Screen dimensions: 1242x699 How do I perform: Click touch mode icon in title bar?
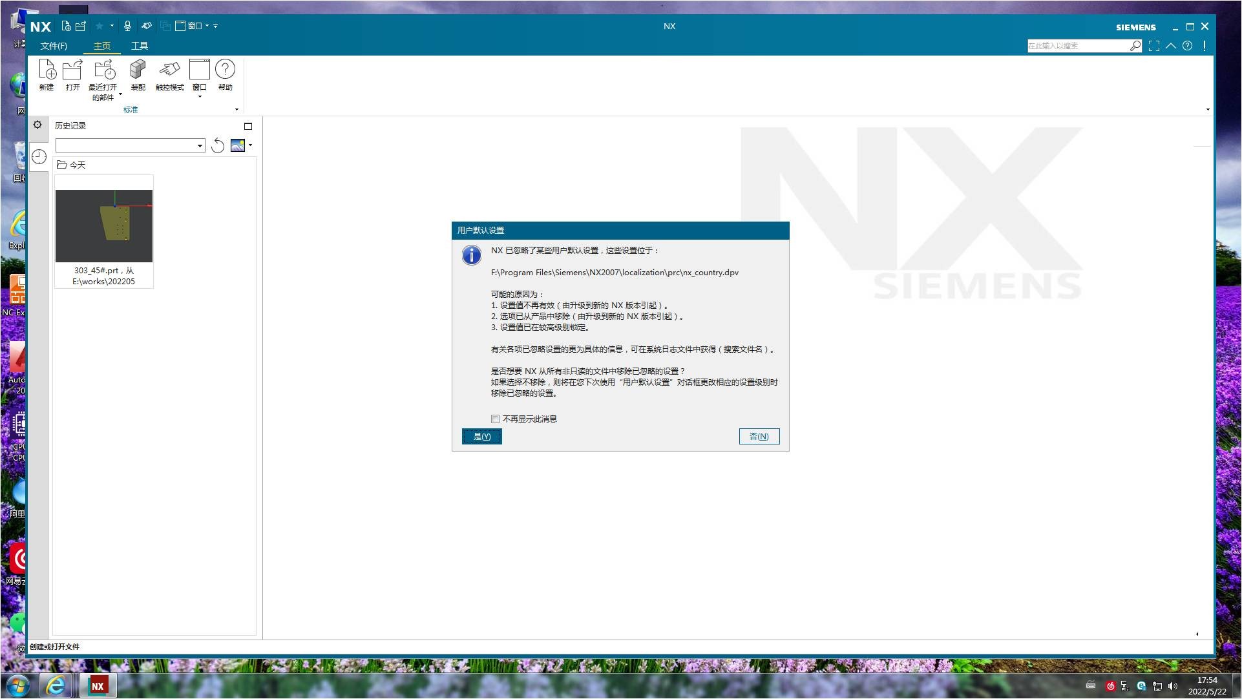pos(147,26)
